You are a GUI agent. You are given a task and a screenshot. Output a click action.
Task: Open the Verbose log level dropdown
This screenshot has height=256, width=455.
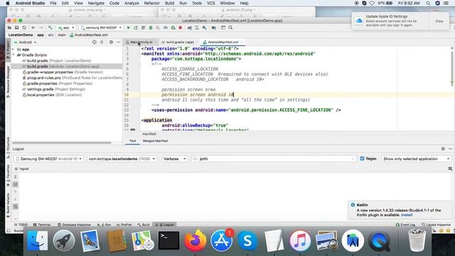(x=175, y=159)
